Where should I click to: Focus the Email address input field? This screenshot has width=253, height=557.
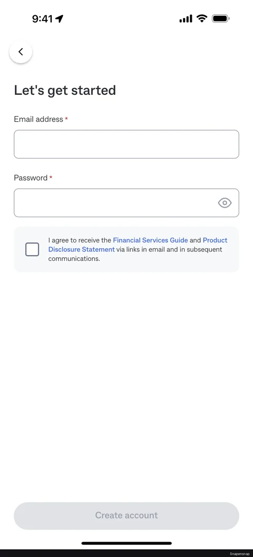click(x=126, y=144)
